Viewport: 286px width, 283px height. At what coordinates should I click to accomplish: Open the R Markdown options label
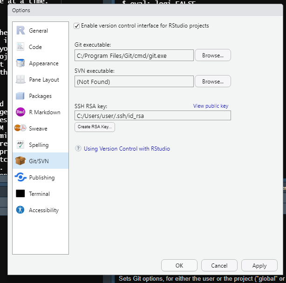45,112
